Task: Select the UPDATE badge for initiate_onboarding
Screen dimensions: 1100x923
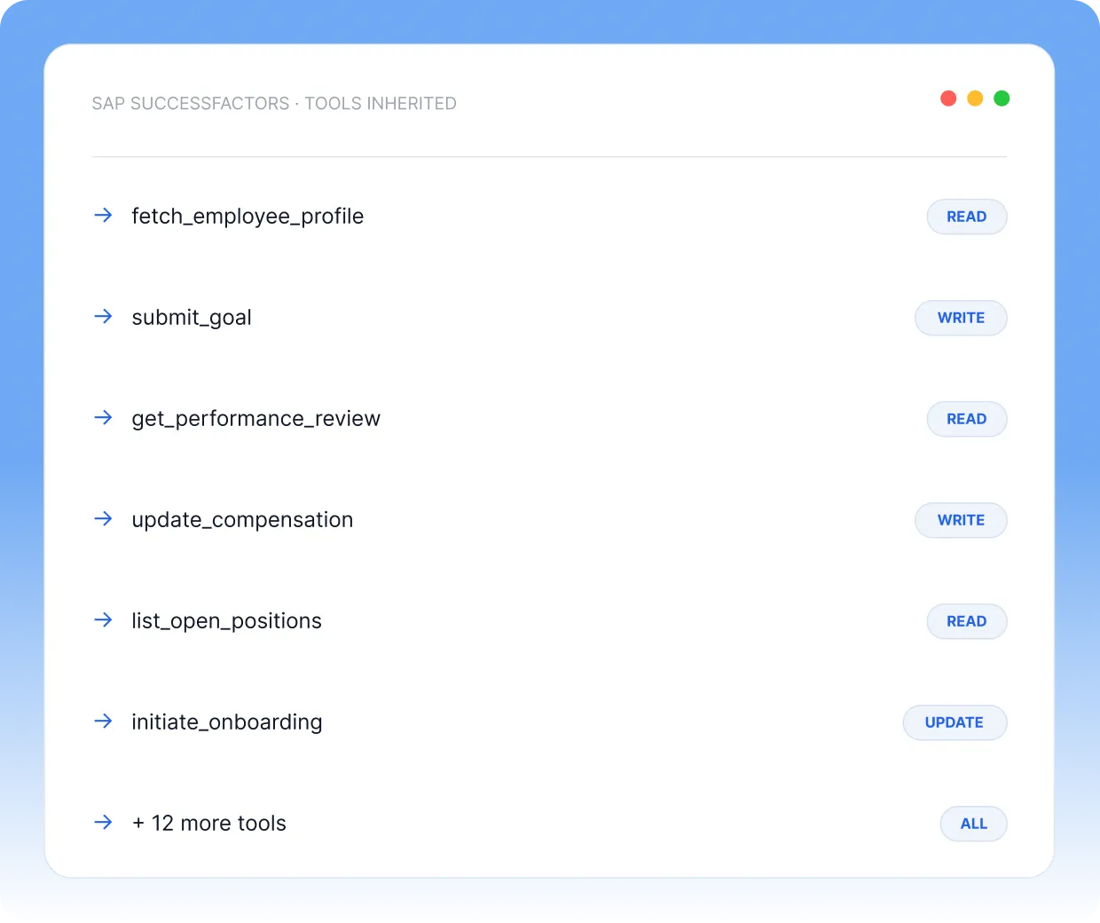Action: point(955,722)
